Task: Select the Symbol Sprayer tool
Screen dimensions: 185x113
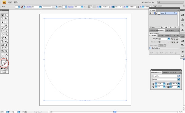Action: [x=2, y=41]
